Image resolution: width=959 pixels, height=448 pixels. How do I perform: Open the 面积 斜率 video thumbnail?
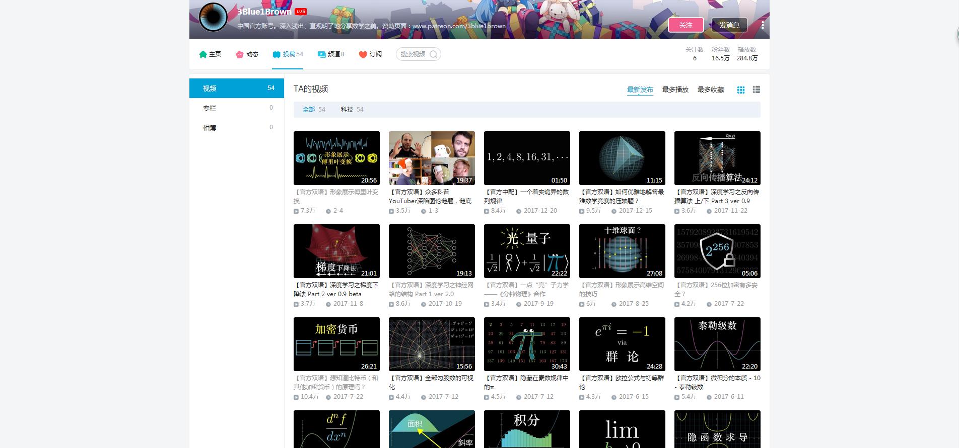tap(432, 429)
